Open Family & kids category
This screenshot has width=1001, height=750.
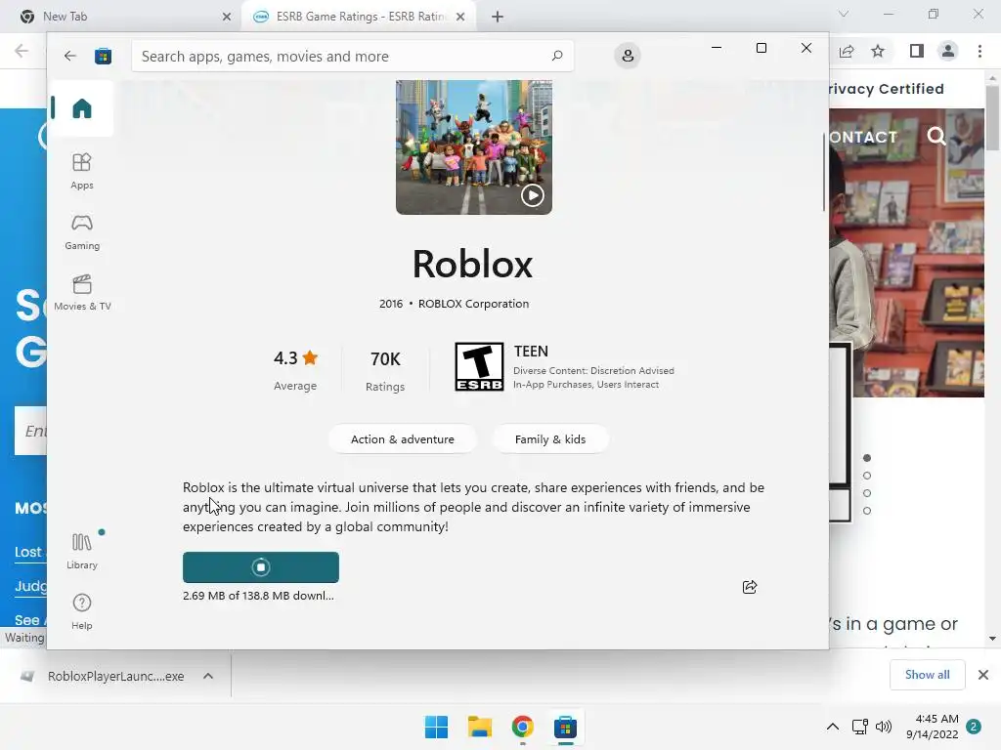[549, 439]
